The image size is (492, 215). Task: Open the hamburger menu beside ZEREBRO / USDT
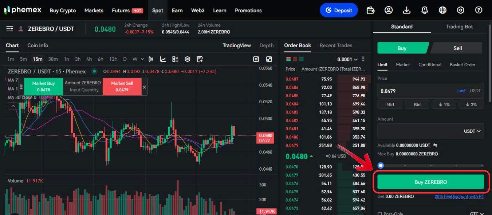click(10, 29)
